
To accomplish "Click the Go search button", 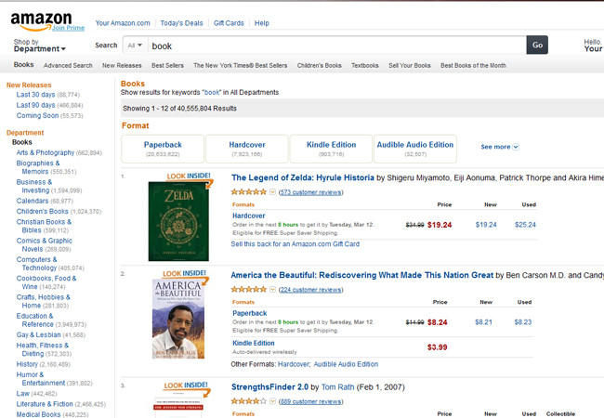I will [x=537, y=45].
